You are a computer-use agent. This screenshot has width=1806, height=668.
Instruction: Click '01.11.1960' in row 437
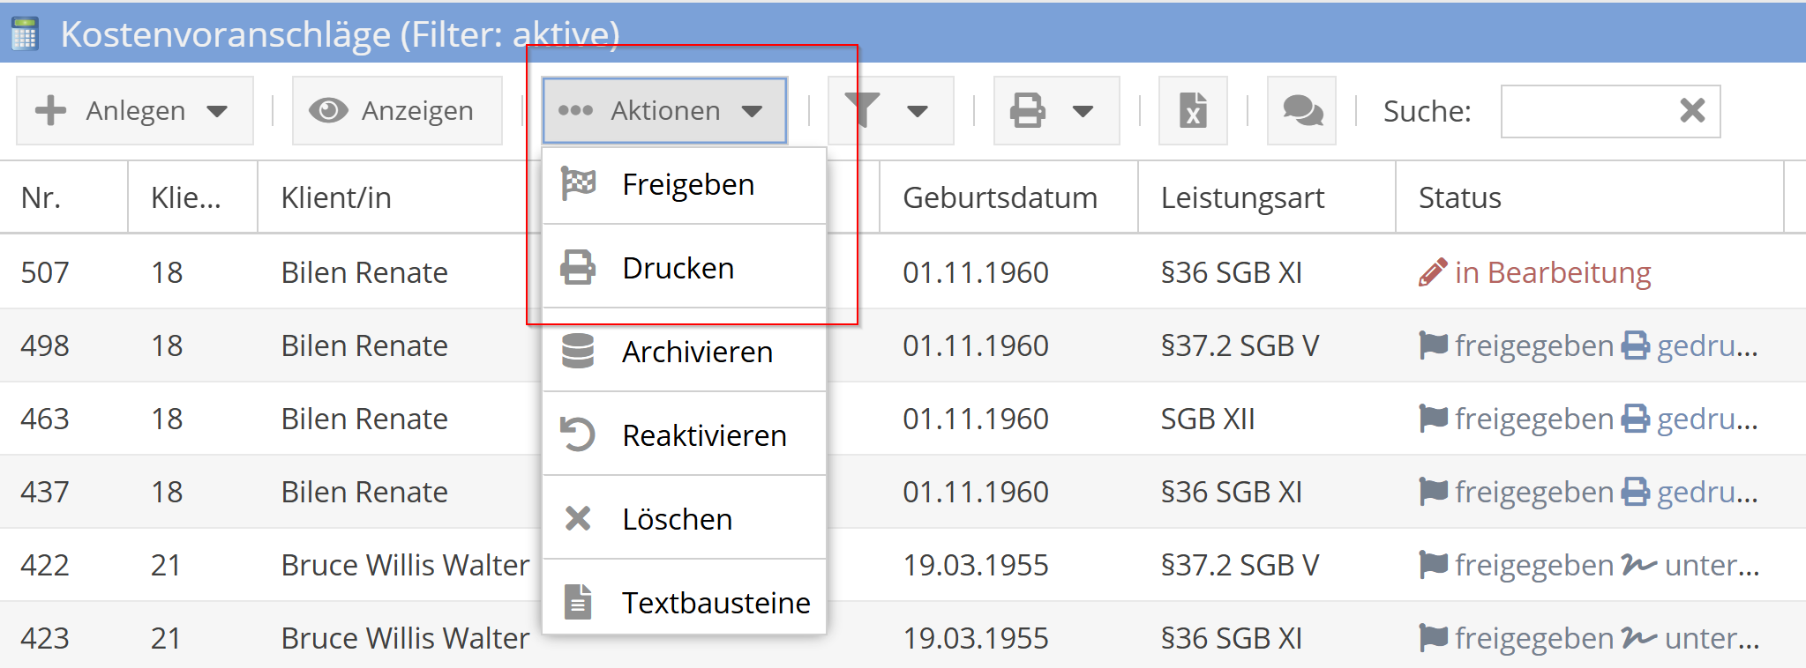[976, 492]
